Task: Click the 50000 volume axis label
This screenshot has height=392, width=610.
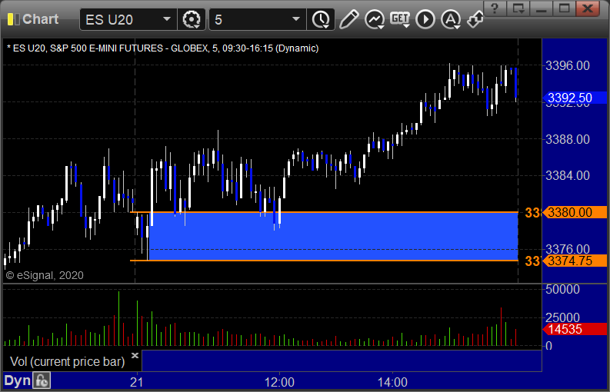Action: pos(562,289)
